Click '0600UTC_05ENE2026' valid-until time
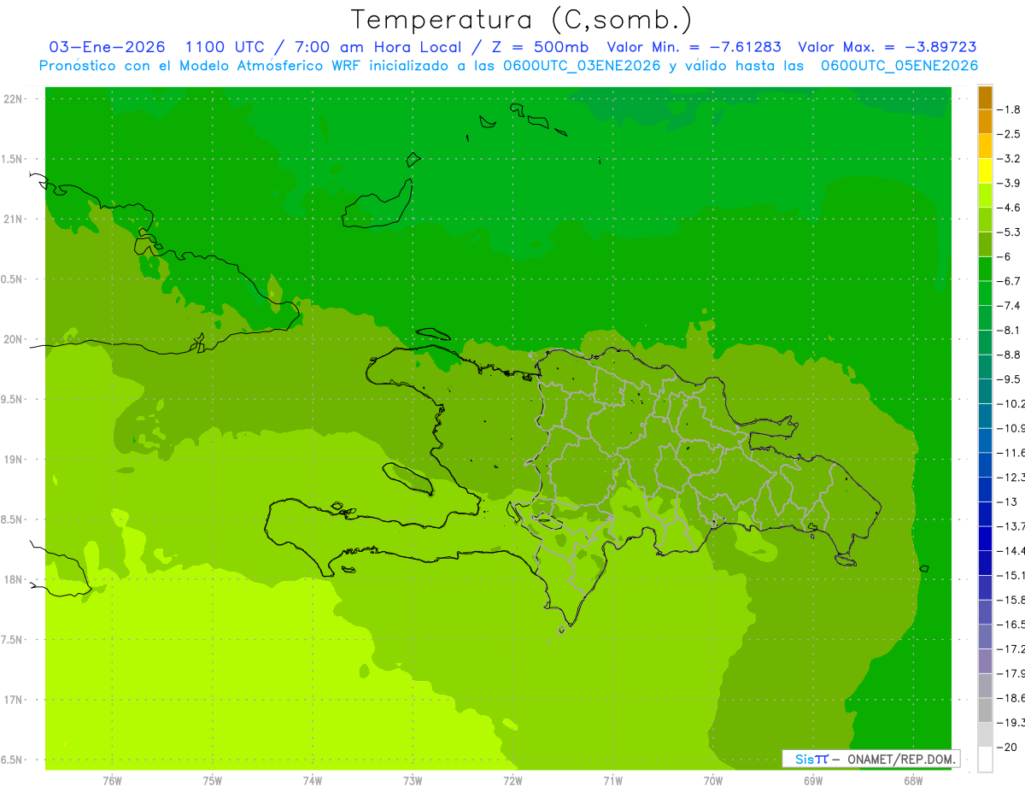1025x792 pixels. click(x=899, y=66)
